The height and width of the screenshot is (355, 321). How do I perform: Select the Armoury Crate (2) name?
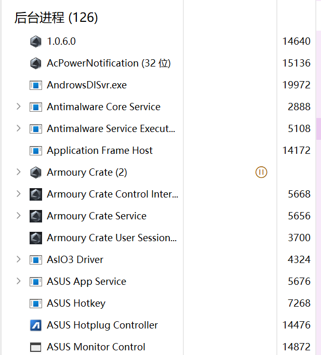[87, 173]
